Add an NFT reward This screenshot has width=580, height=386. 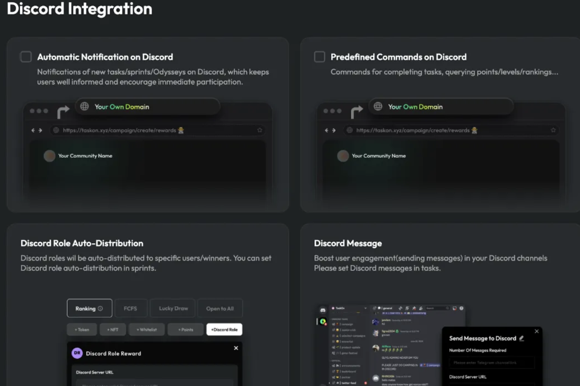coord(112,330)
